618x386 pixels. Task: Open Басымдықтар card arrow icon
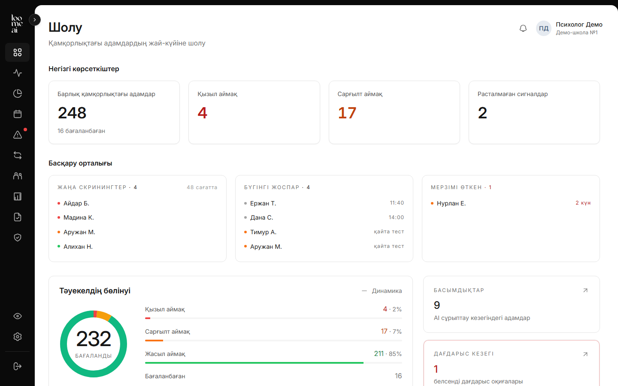[x=585, y=290]
